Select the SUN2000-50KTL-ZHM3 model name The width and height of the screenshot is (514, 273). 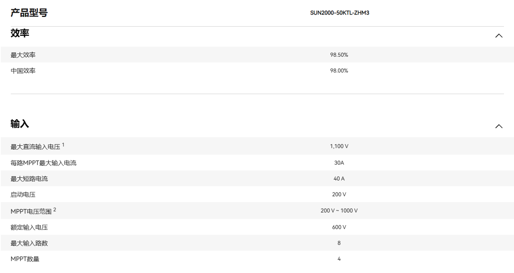point(339,13)
